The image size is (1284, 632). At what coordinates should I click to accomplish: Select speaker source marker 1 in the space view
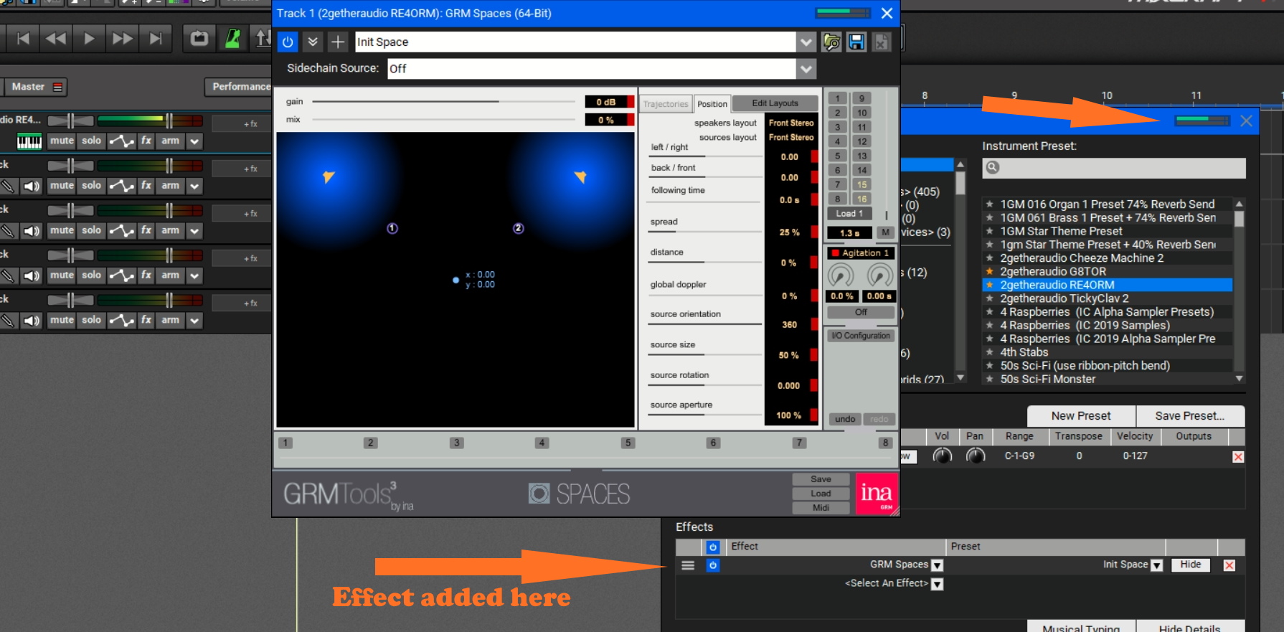[392, 228]
